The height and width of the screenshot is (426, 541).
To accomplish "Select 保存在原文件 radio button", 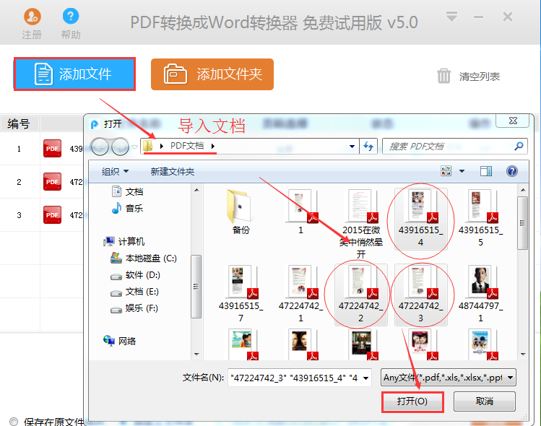I will 14,422.
